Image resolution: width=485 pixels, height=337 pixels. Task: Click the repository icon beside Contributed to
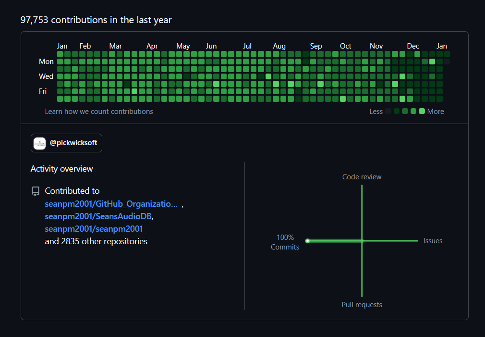pyautogui.click(x=36, y=191)
